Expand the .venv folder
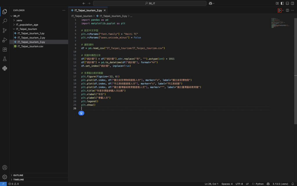The width and height of the screenshot is (297, 186). [19, 20]
